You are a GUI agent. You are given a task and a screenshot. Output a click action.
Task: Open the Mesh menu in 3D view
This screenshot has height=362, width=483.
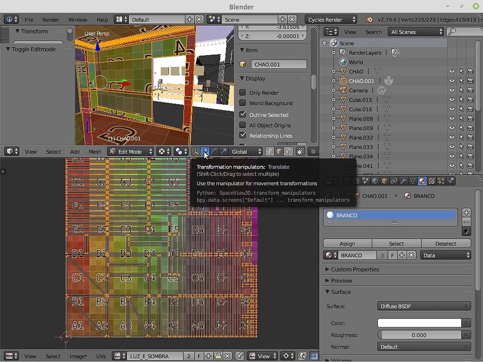(95, 152)
